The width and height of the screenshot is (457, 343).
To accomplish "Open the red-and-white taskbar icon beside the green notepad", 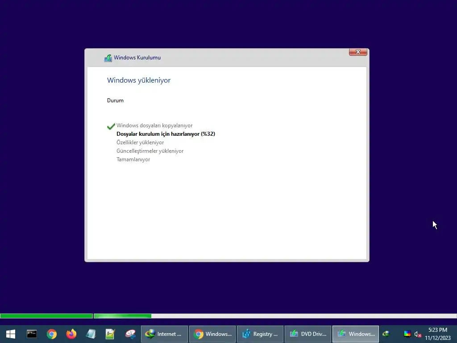I will point(130,334).
